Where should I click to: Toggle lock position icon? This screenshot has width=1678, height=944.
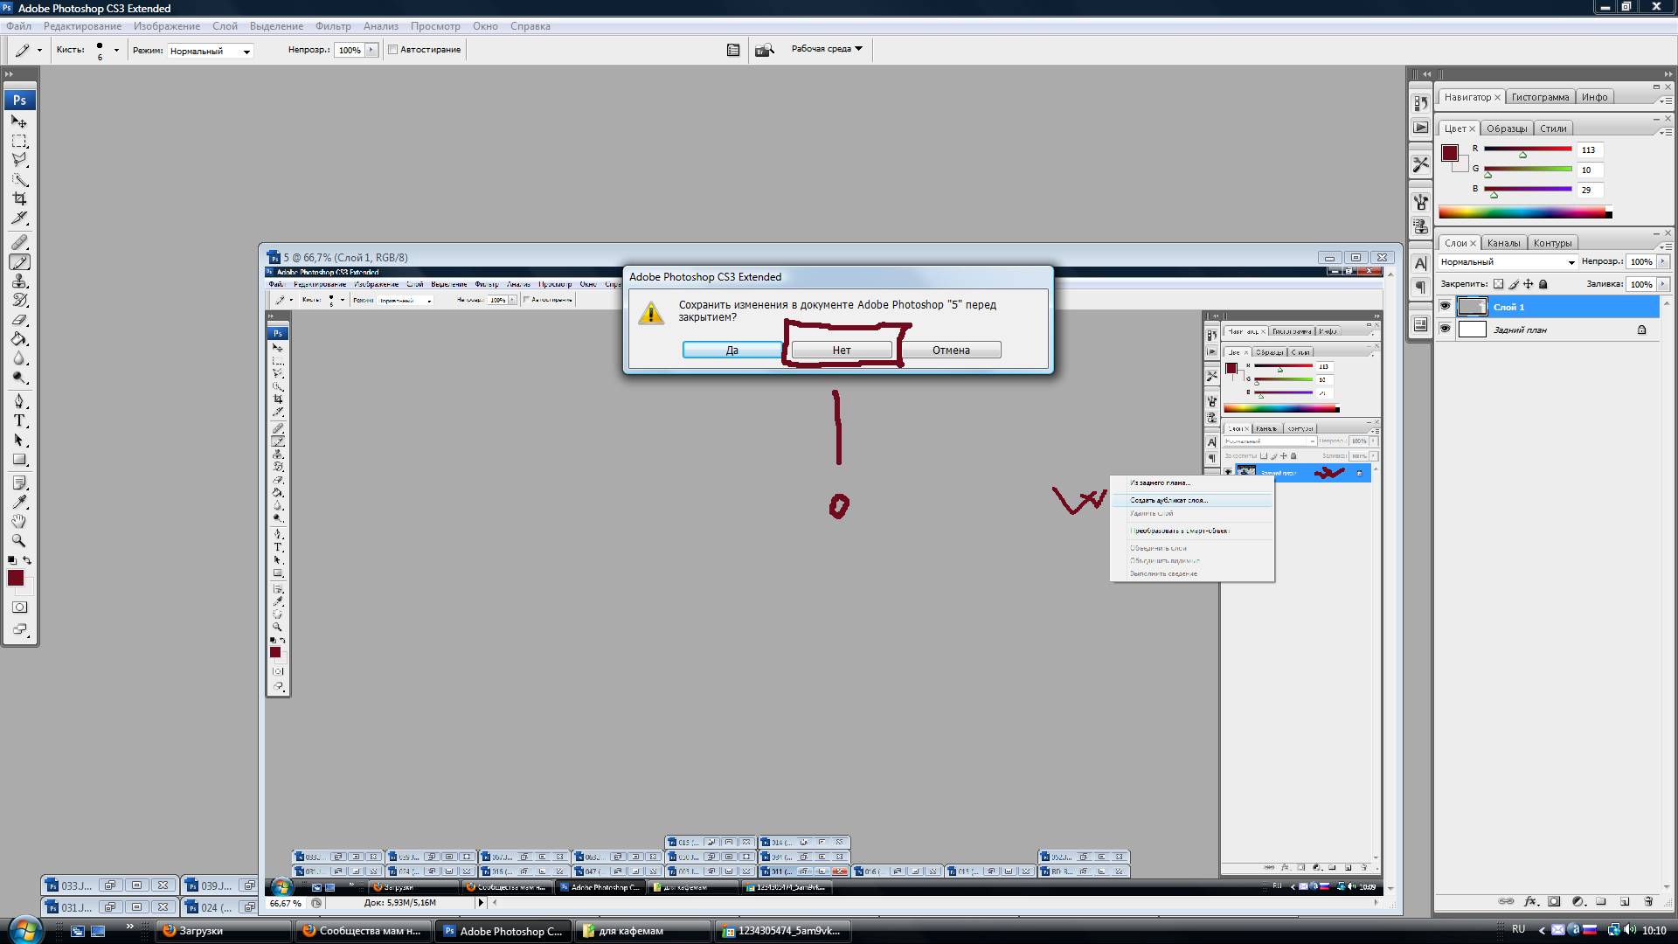point(1529,284)
